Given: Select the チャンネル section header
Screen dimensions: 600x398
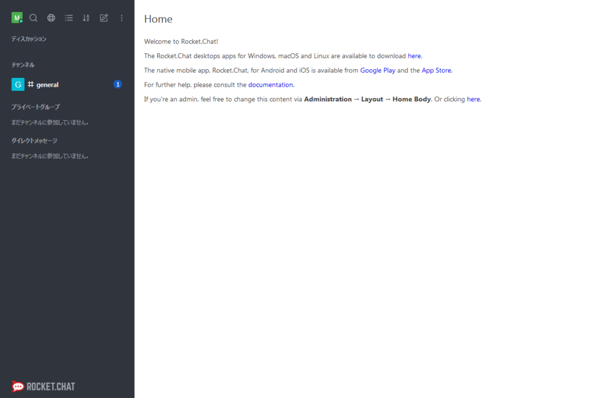Looking at the screenshot, I should (23, 65).
